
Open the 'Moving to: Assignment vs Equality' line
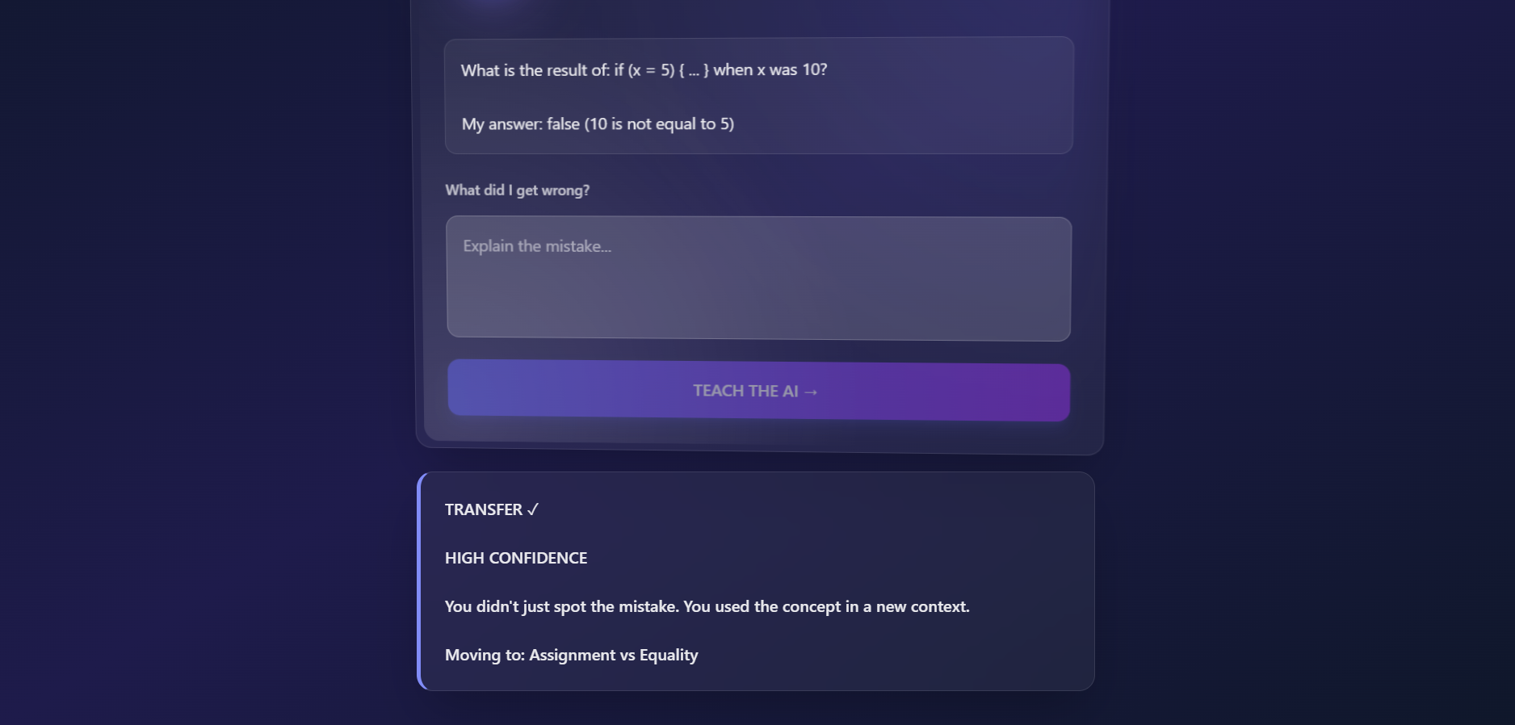[x=572, y=655]
